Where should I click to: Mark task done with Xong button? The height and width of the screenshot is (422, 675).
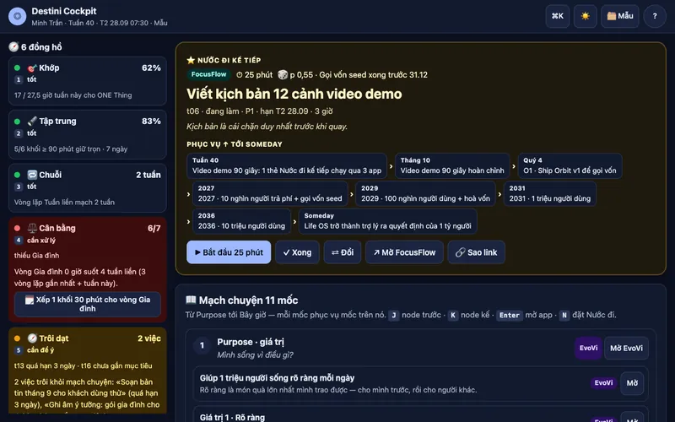click(297, 252)
